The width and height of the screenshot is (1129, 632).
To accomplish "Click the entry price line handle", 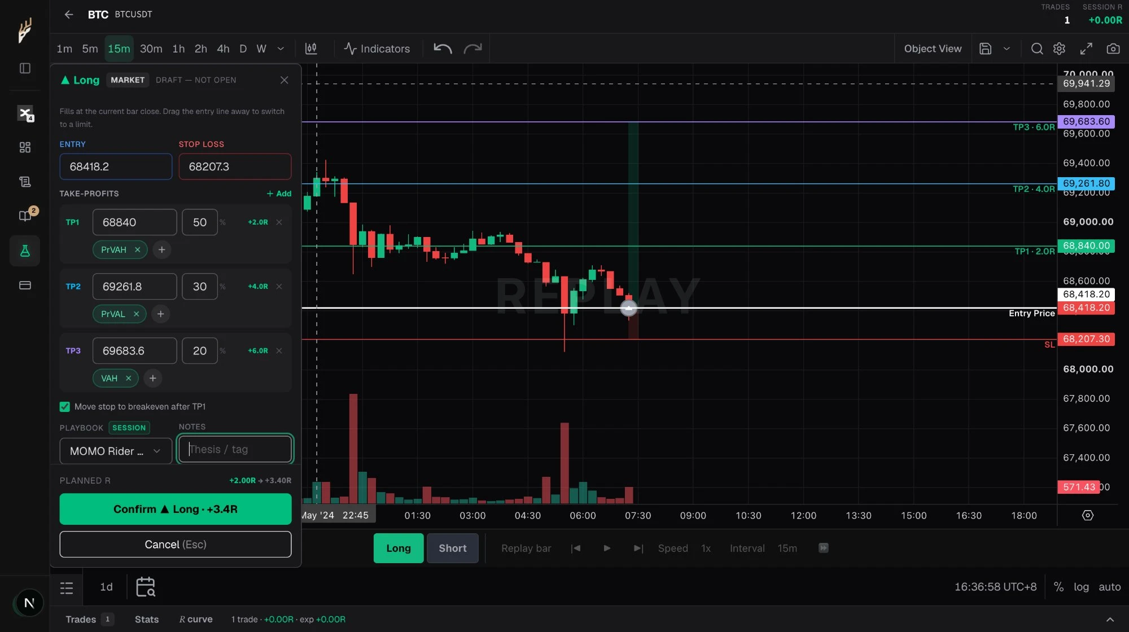I will click(x=628, y=308).
